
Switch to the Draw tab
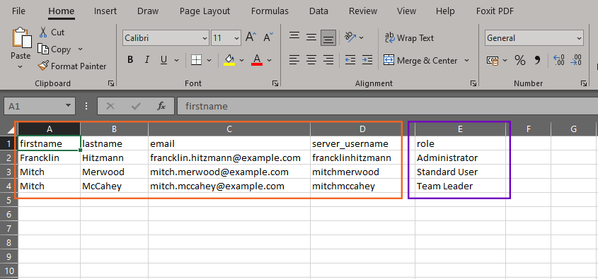click(148, 11)
